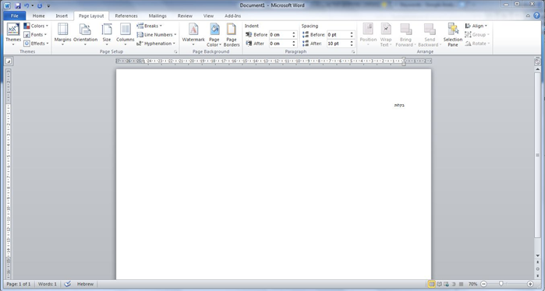The height and width of the screenshot is (291, 545).
Task: Open Page Color picker
Action: coord(214,34)
